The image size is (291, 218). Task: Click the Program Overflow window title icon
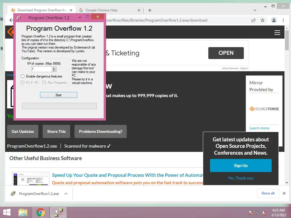[x=18, y=18]
